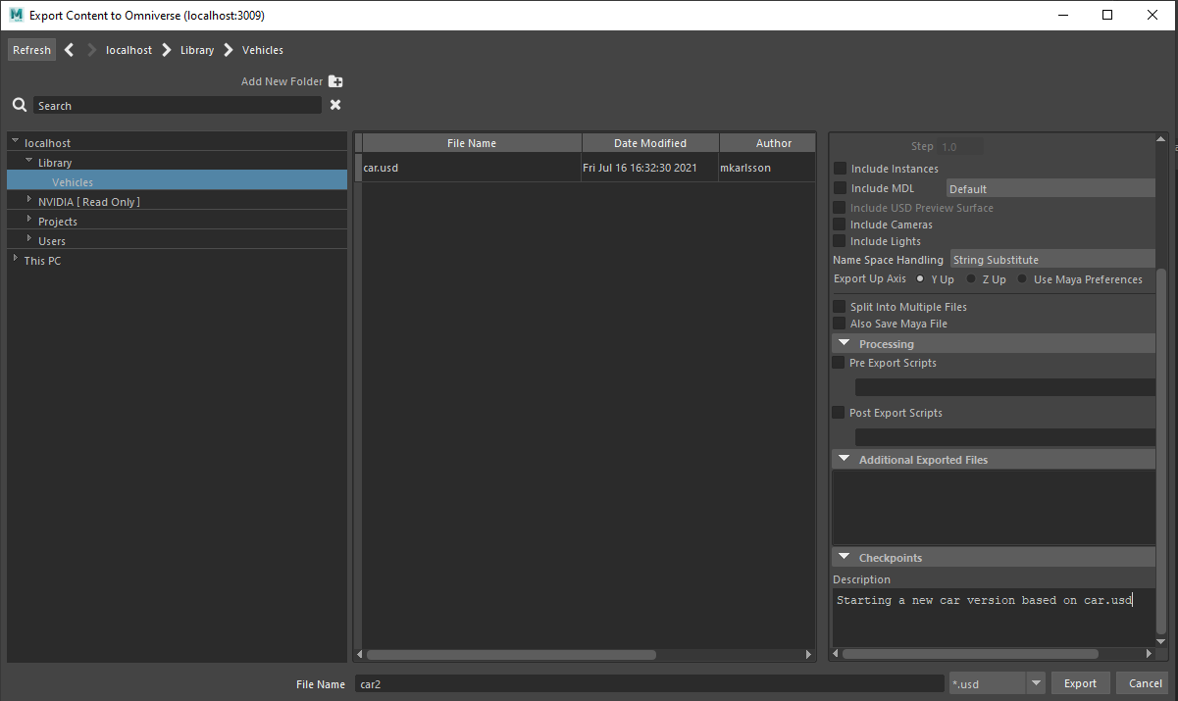Click the Add New Folder icon
Image resolution: width=1178 pixels, height=701 pixels.
[335, 81]
